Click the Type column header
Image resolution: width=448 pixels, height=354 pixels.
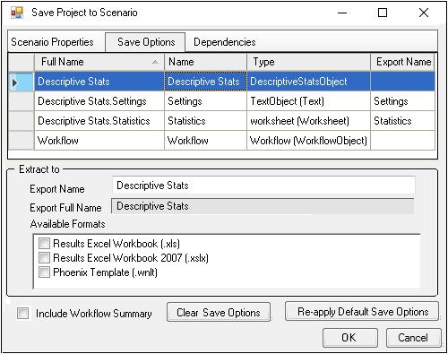(308, 62)
